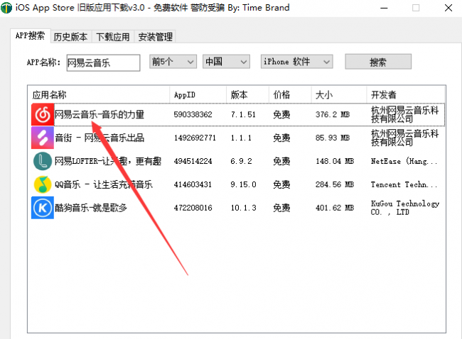Minimize the window

click(384, 8)
